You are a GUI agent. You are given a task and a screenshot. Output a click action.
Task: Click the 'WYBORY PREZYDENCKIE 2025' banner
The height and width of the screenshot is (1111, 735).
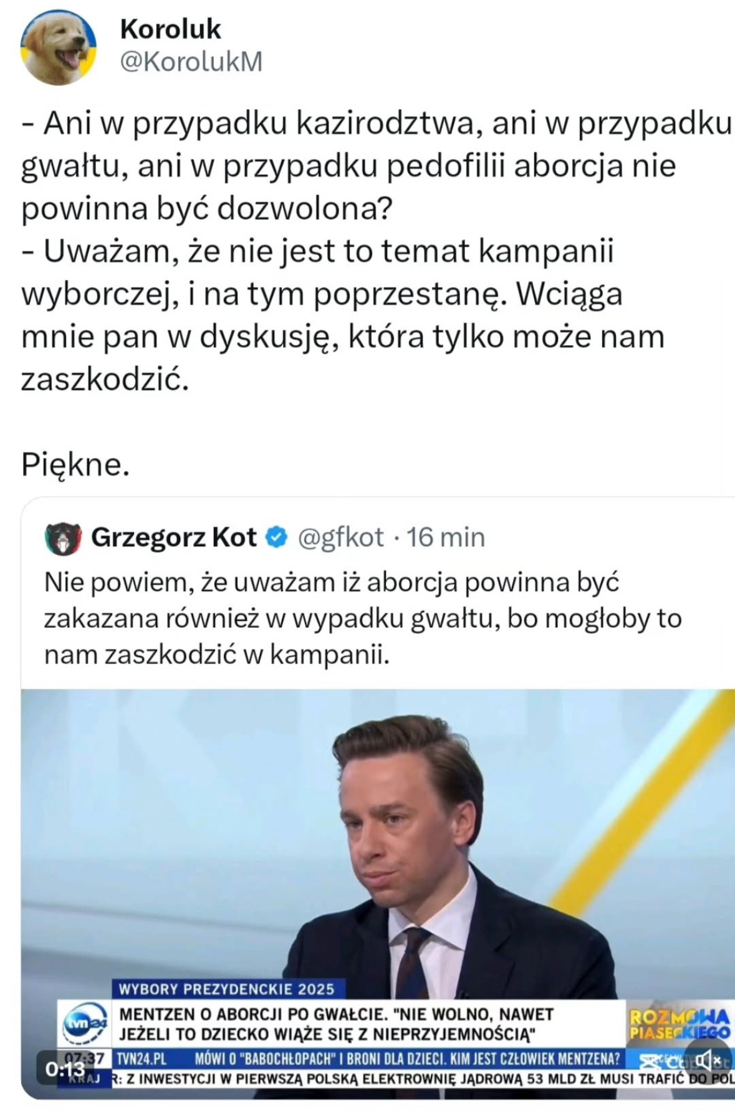pyautogui.click(x=227, y=989)
